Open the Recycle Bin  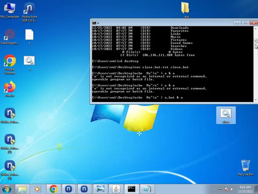tap(245, 168)
